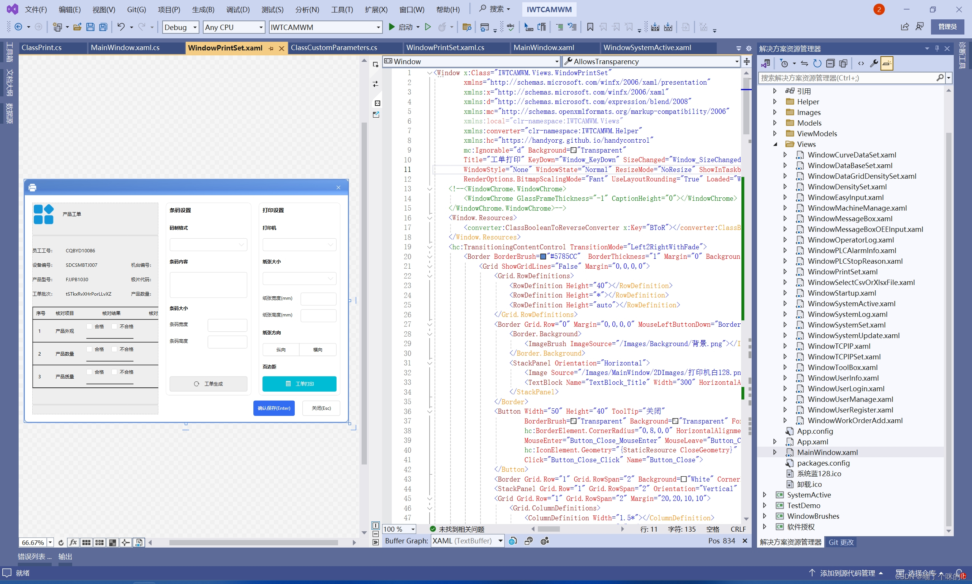Image resolution: width=972 pixels, height=584 pixels.
Task: Start without debugging using the outlined play icon
Action: [x=428, y=27]
